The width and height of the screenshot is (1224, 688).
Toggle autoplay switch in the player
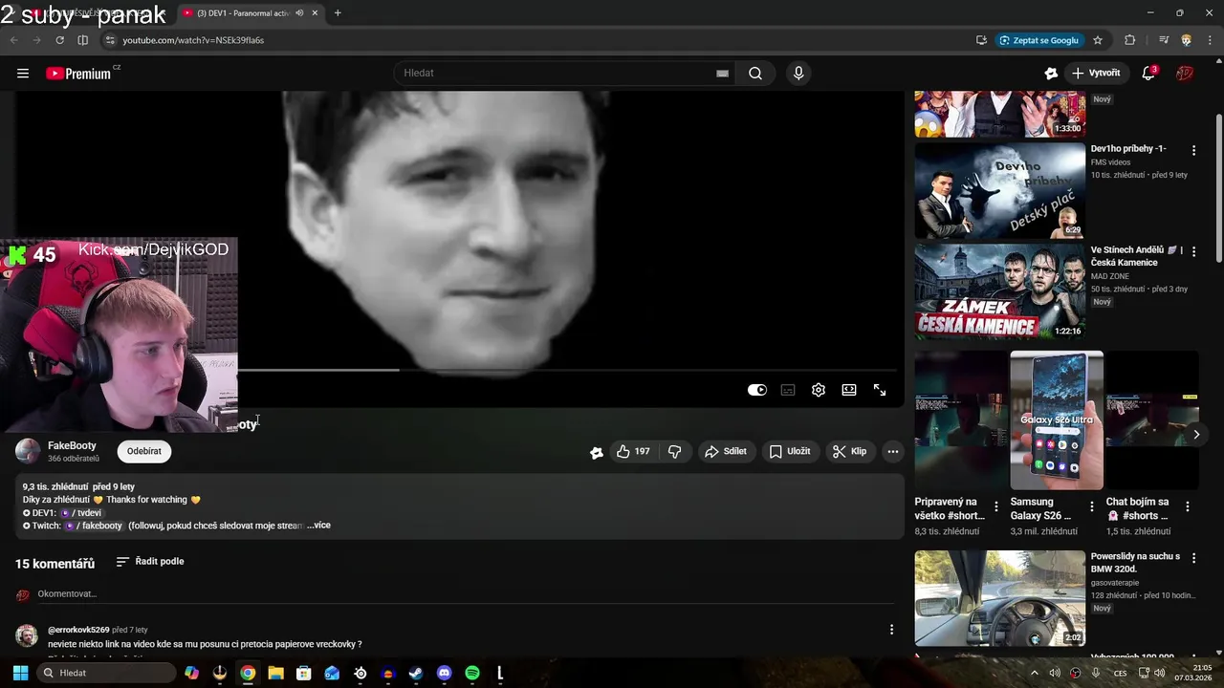[x=757, y=390]
